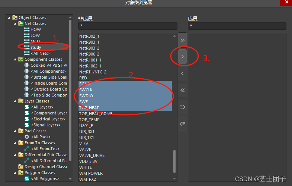Viewport: 292px width, 186px height.
Task: Select the HOW net class
Action: 36,29
